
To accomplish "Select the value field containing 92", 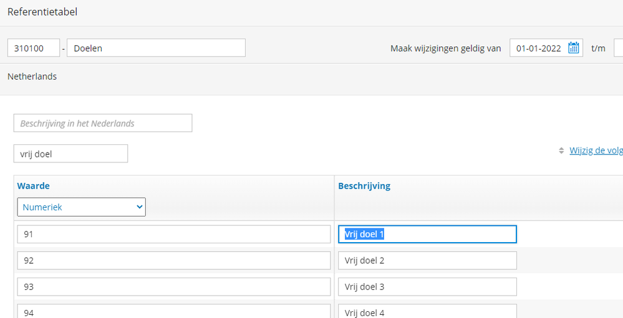I will coord(173,261).
